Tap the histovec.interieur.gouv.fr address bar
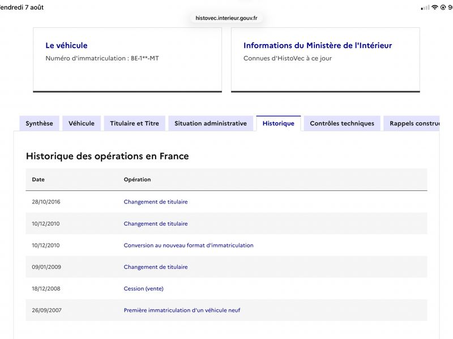453x339 pixels. tap(226, 18)
